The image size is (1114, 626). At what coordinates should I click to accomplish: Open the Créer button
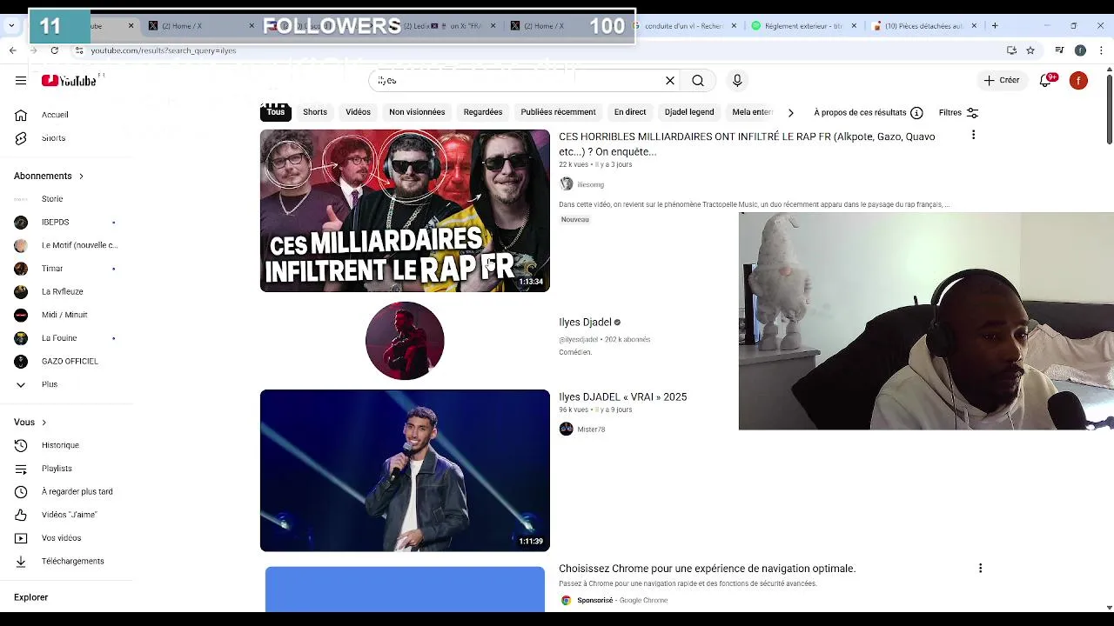pos(1002,81)
